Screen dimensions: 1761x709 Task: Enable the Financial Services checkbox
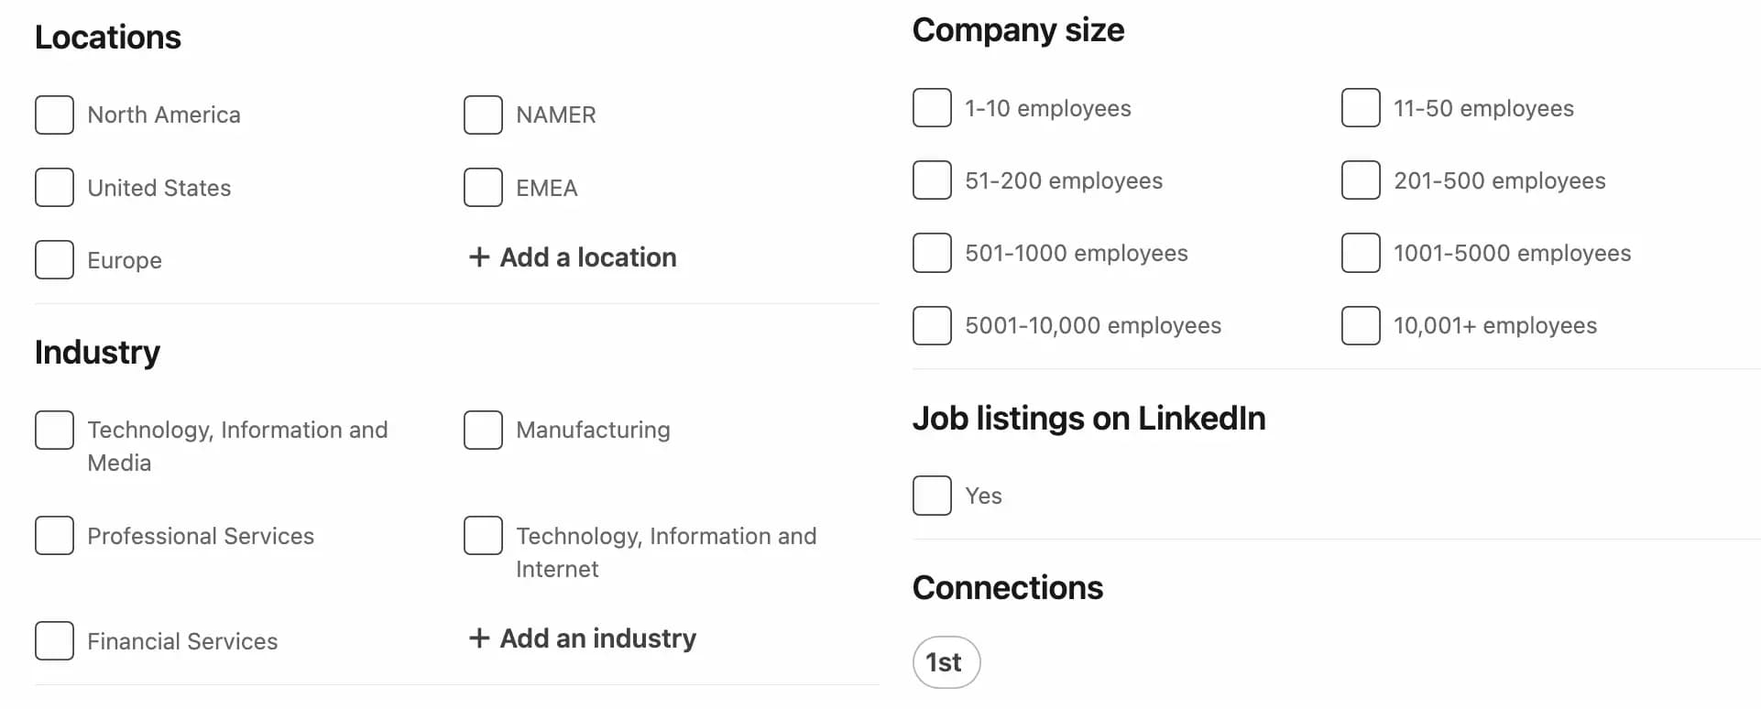click(54, 640)
